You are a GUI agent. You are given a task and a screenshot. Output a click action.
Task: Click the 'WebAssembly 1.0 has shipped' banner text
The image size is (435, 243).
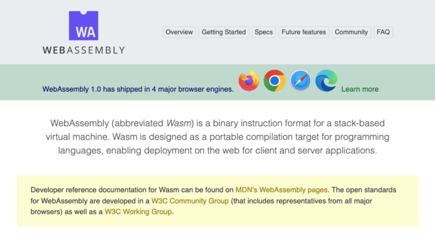[138, 89]
